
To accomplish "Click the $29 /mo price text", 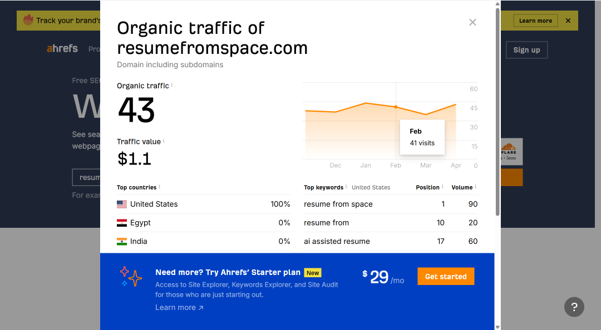I will (x=383, y=277).
